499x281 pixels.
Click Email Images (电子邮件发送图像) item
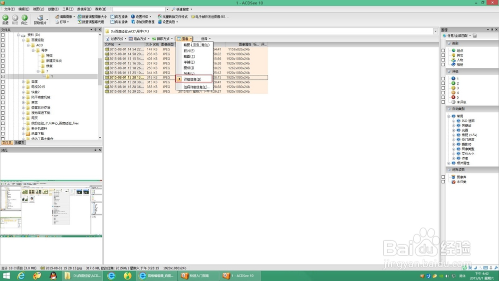210,16
